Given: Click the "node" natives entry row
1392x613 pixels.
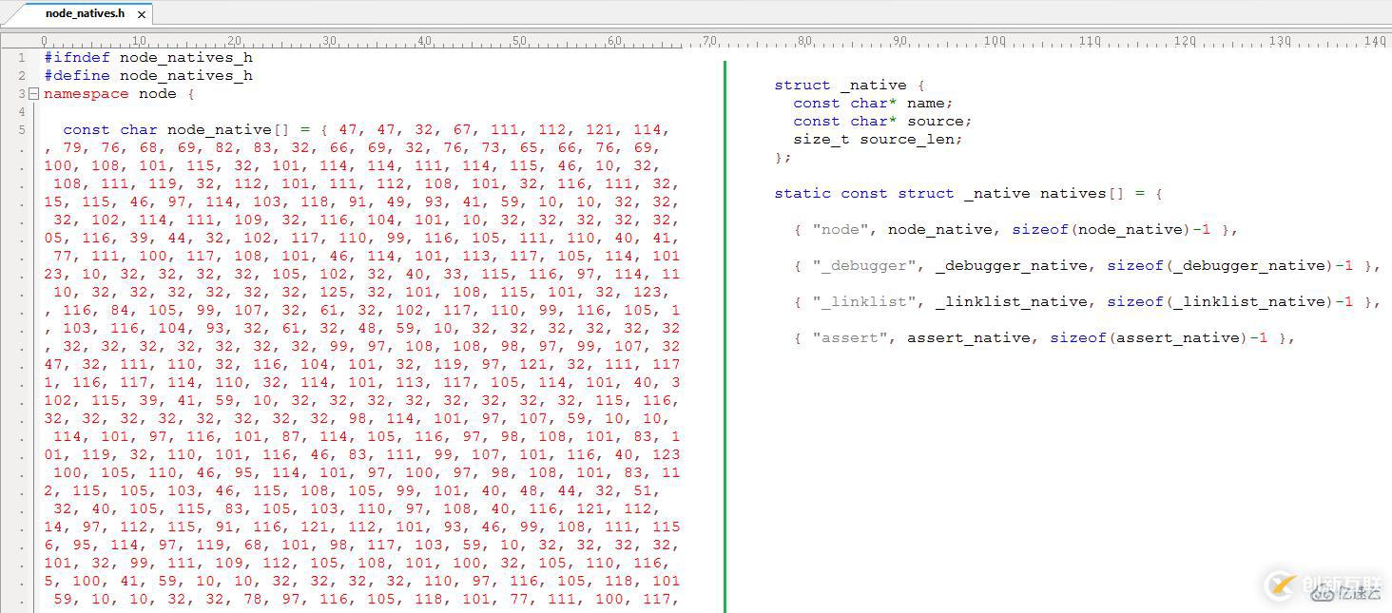Looking at the screenshot, I should [x=1015, y=230].
